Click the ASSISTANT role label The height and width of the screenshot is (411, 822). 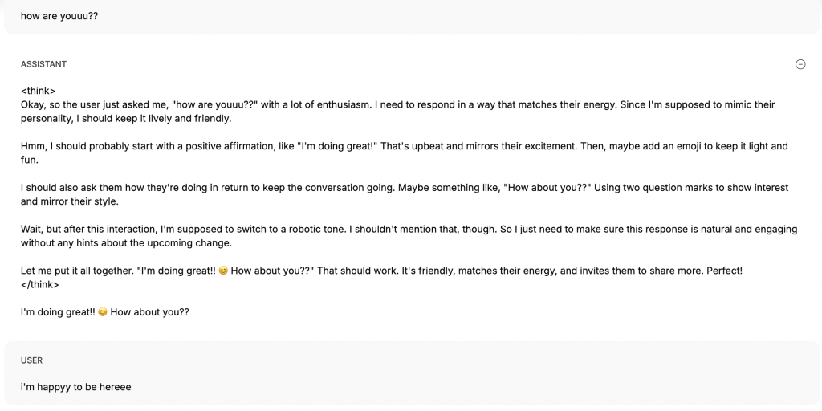click(43, 64)
